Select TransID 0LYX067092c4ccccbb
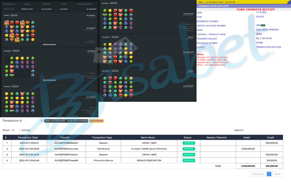 pos(66,149)
